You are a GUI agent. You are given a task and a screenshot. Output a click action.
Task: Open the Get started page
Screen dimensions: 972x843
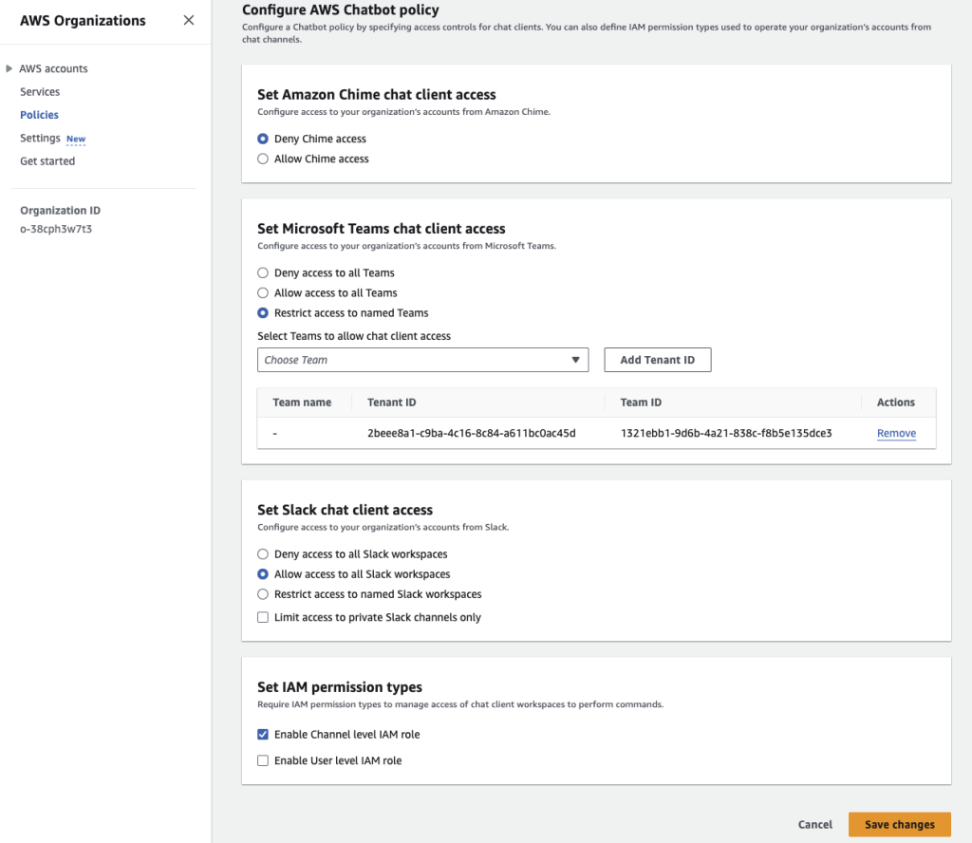[x=47, y=160]
